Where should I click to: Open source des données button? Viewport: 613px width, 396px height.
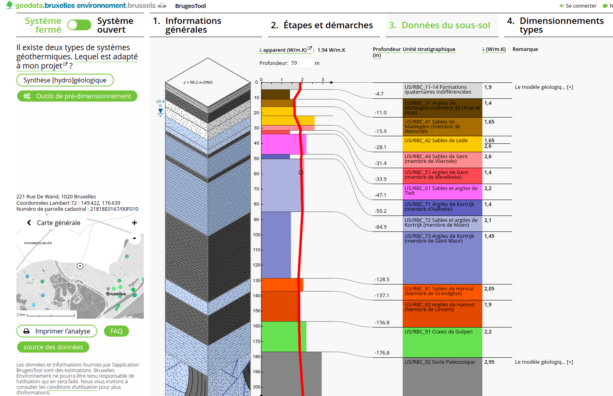(x=53, y=347)
